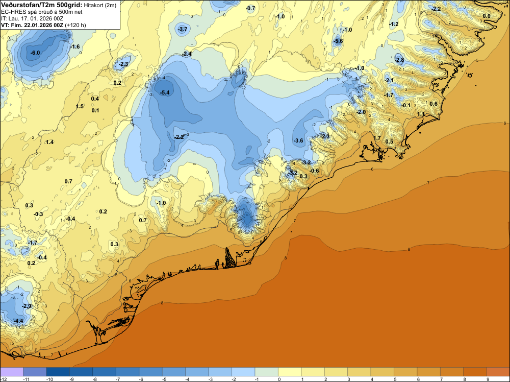
Task: Click the 0.5 temperature label
Action: tap(389, 141)
